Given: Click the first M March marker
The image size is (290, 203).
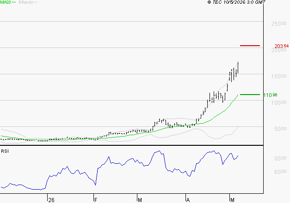Looking at the screenshot, I should [x=140, y=200].
